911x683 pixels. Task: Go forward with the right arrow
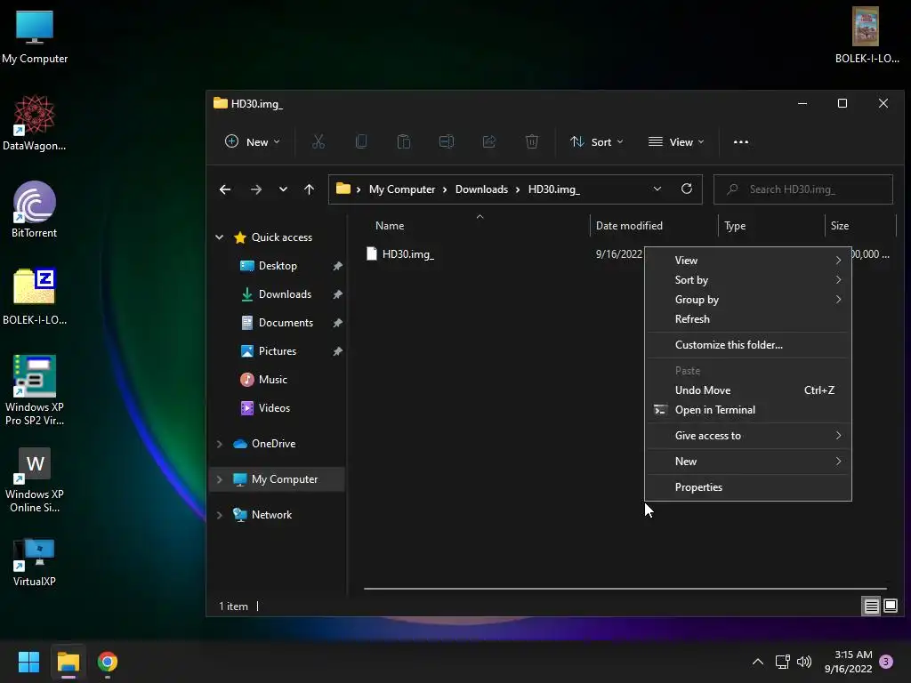click(x=255, y=189)
